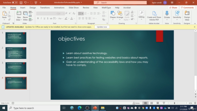Switch to the MathType tab
Viewport: 197px width, 111px height.
click(106, 7)
